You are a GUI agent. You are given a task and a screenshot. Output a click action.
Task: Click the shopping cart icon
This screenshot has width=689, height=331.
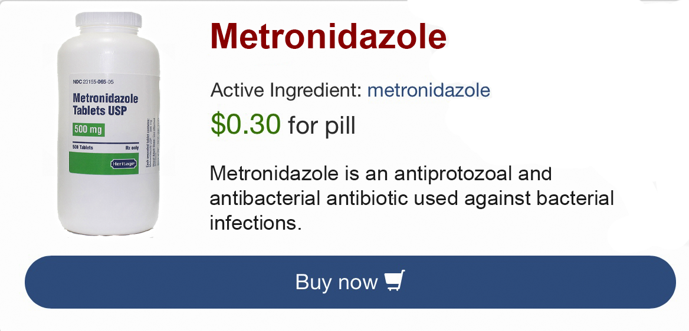pyautogui.click(x=394, y=281)
